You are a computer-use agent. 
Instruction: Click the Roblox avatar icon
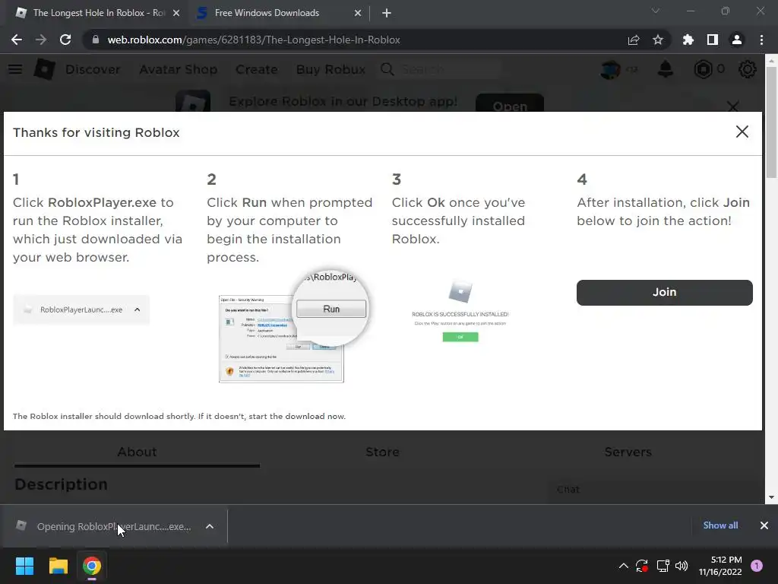click(x=610, y=69)
